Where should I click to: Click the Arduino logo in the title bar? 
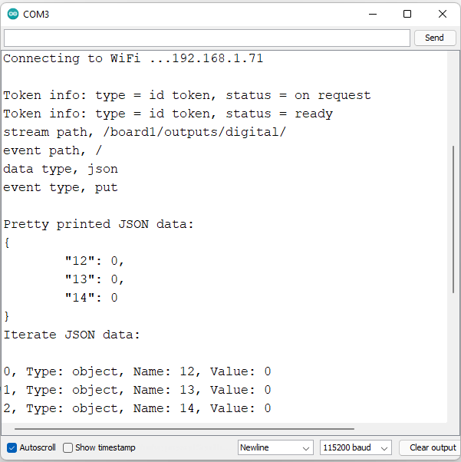tap(12, 14)
